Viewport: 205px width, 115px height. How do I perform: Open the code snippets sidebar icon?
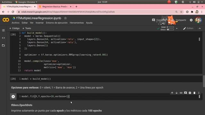[4, 38]
